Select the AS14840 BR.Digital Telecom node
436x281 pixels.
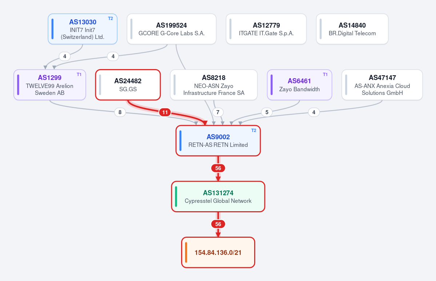tap(352, 29)
